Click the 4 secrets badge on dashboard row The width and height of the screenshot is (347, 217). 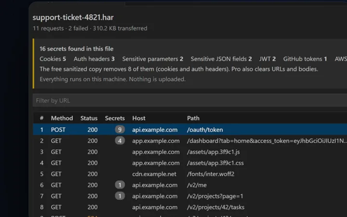point(120,141)
